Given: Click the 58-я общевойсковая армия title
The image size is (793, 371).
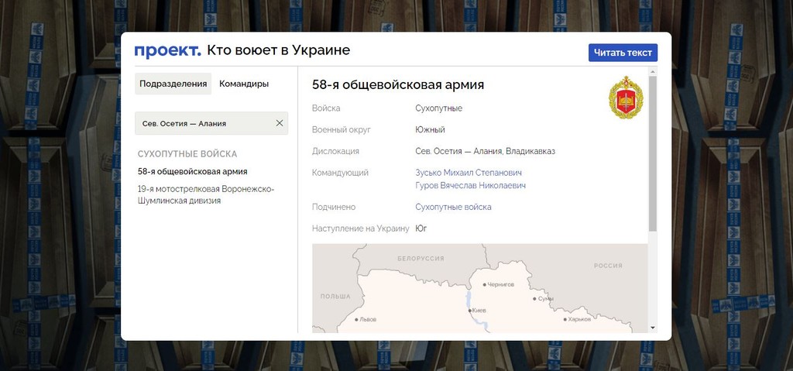Looking at the screenshot, I should point(398,84).
